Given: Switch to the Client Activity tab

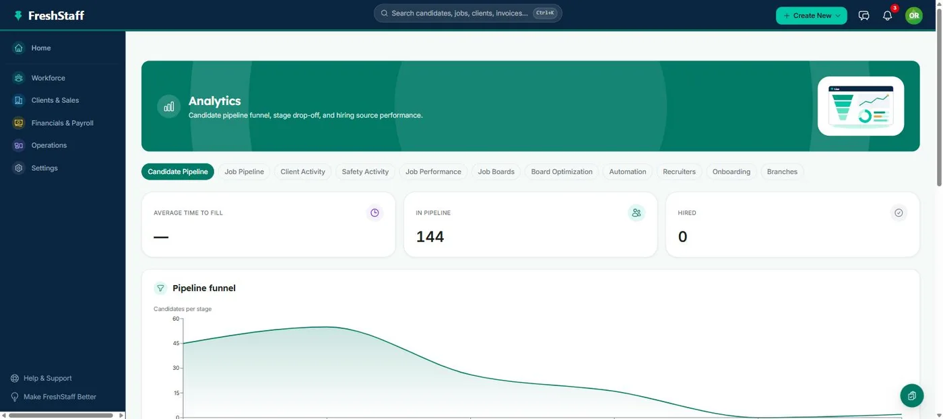Looking at the screenshot, I should click(x=303, y=172).
